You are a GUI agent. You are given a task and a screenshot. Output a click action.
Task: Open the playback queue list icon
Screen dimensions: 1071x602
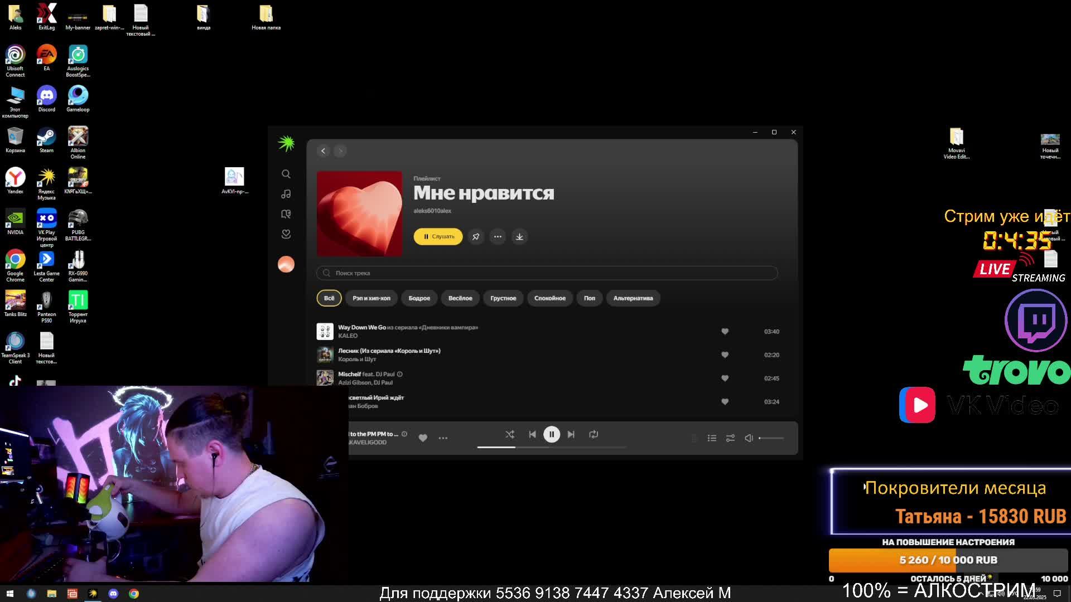tap(712, 438)
